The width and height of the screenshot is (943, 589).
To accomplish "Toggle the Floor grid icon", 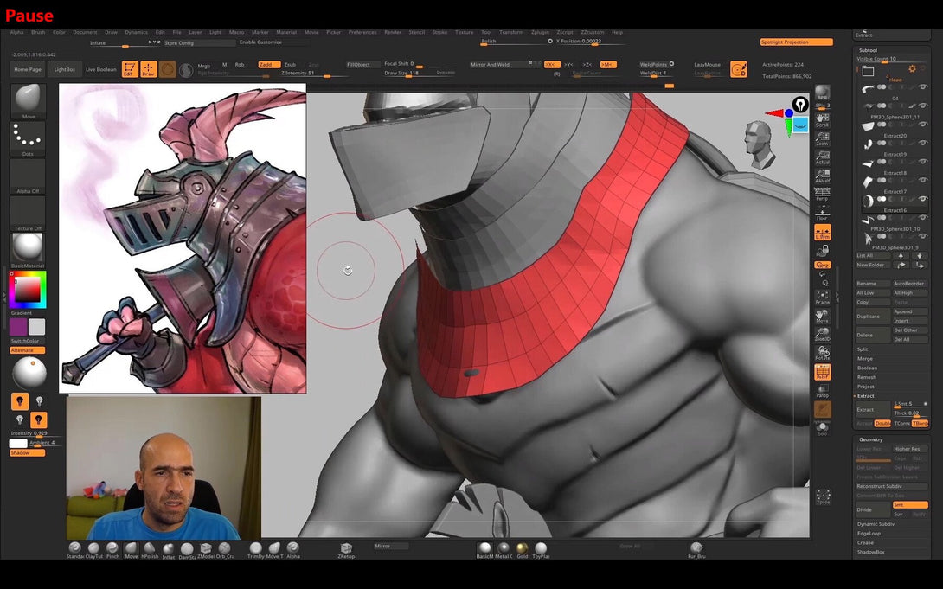I will click(x=822, y=213).
